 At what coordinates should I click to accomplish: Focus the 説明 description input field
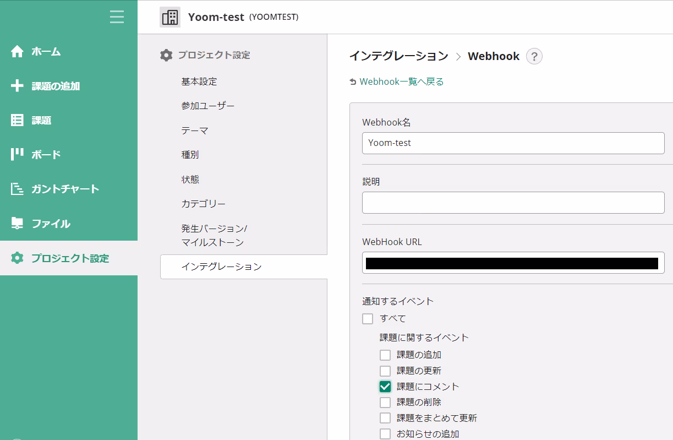[x=513, y=203]
